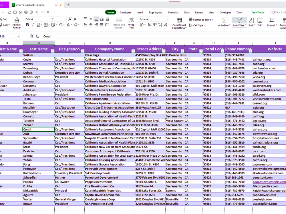
Task: Align cell text left
Action: 85,25
